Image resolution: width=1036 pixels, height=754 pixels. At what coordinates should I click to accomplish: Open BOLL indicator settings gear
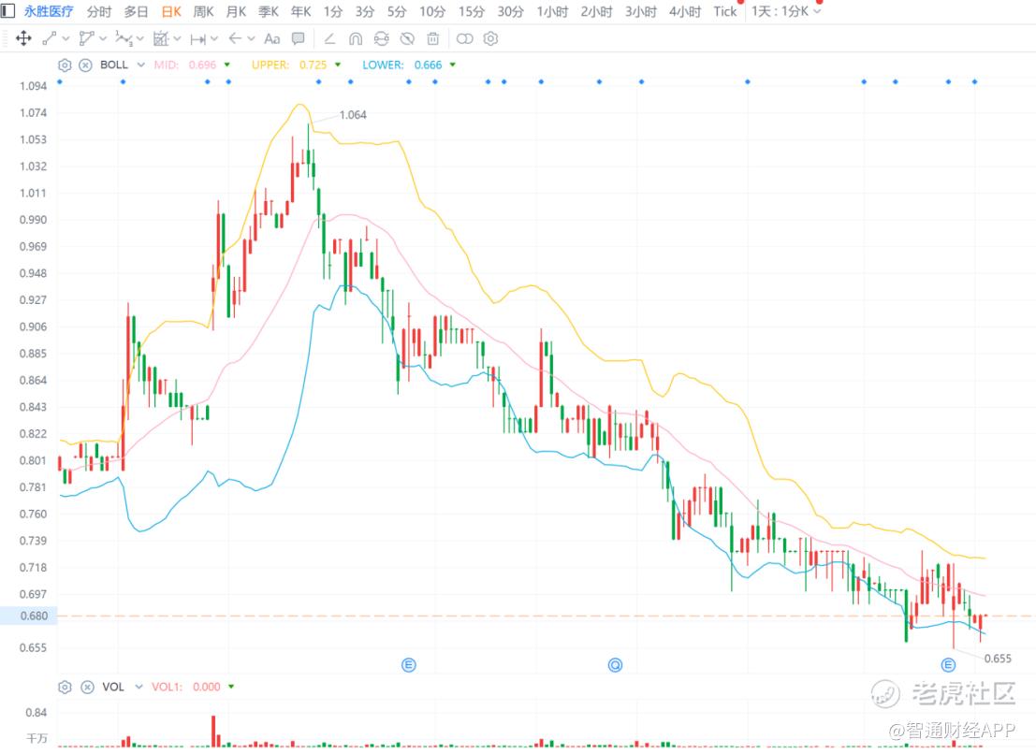pyautogui.click(x=65, y=65)
